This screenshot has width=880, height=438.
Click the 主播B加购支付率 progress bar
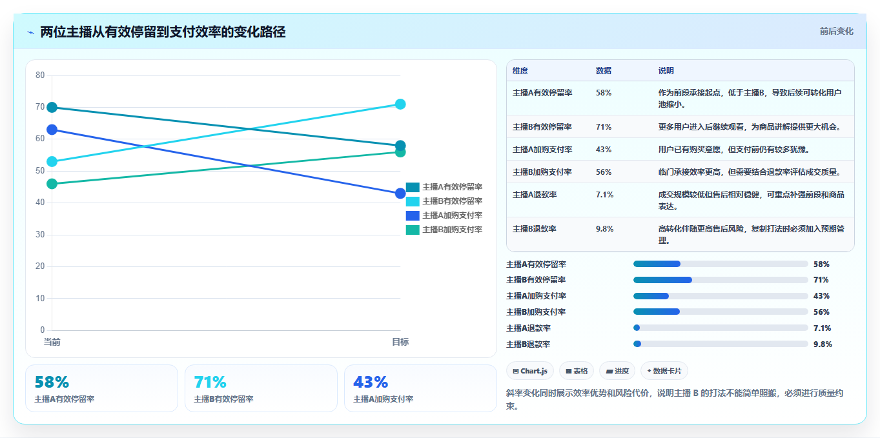721,312
